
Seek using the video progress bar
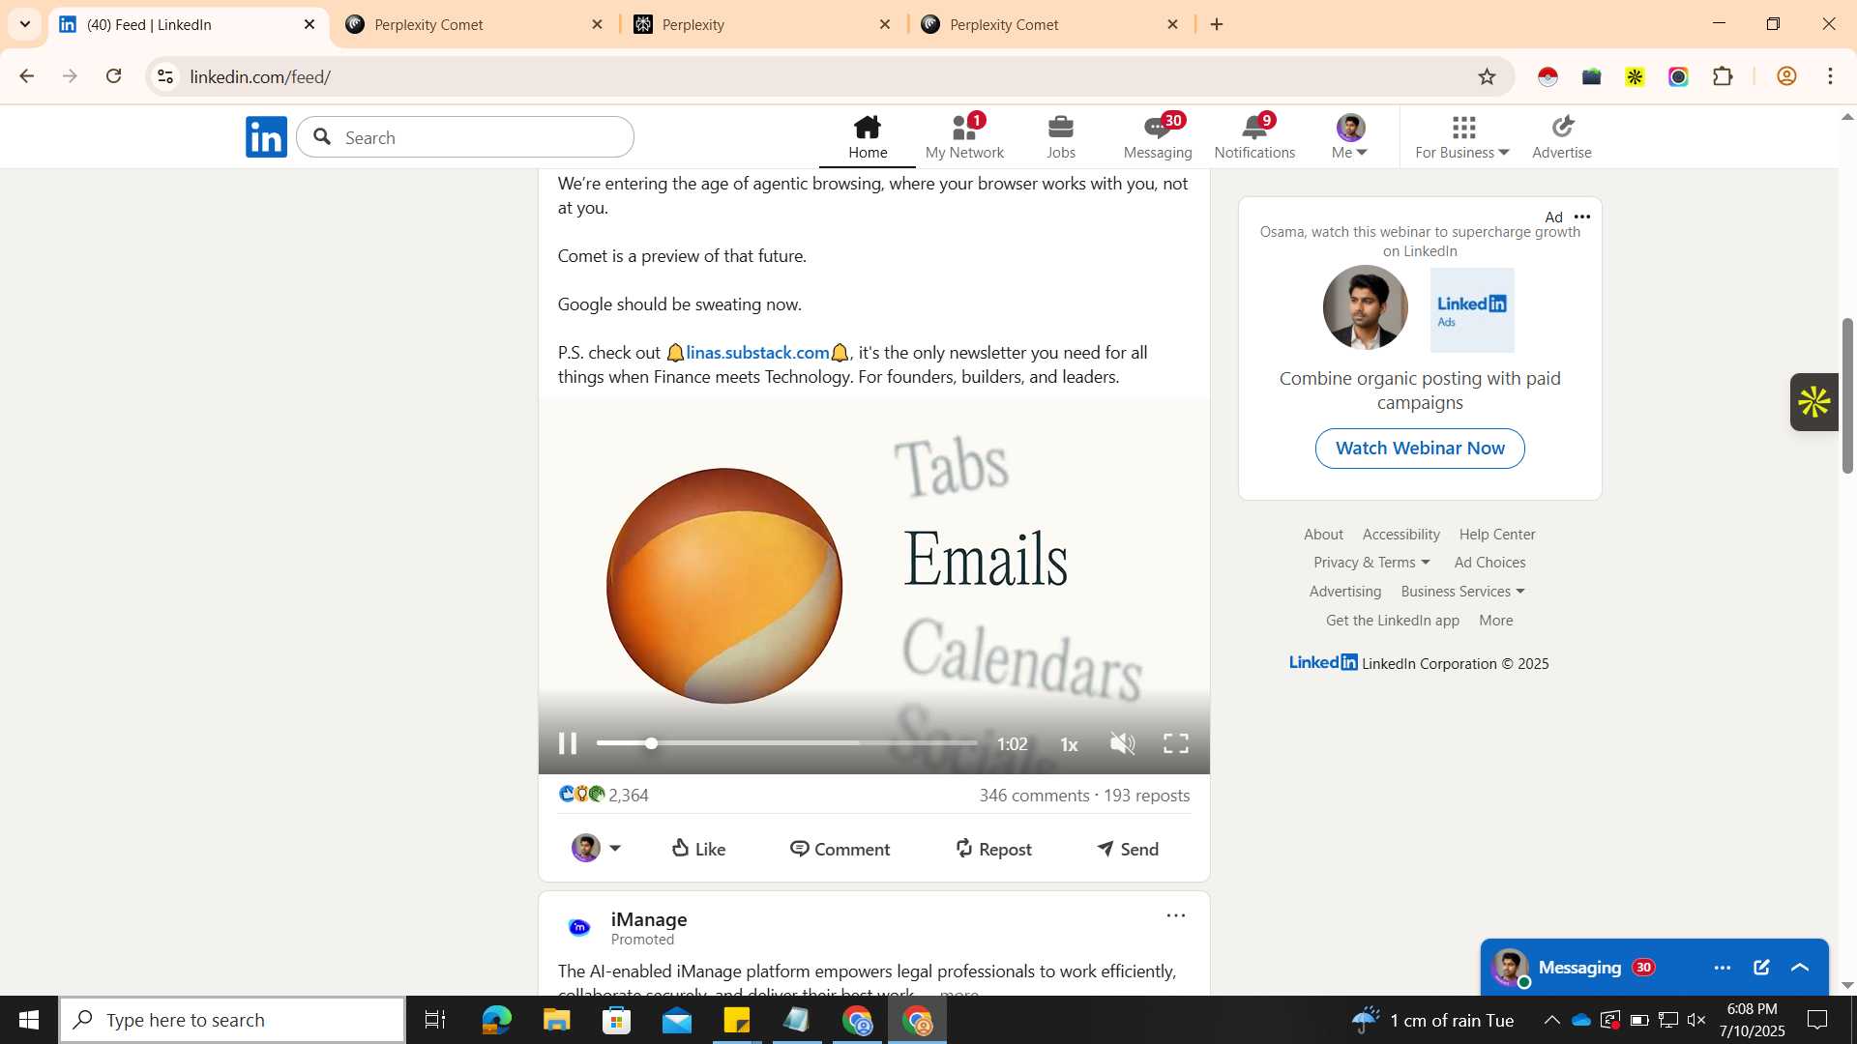pyautogui.click(x=786, y=743)
